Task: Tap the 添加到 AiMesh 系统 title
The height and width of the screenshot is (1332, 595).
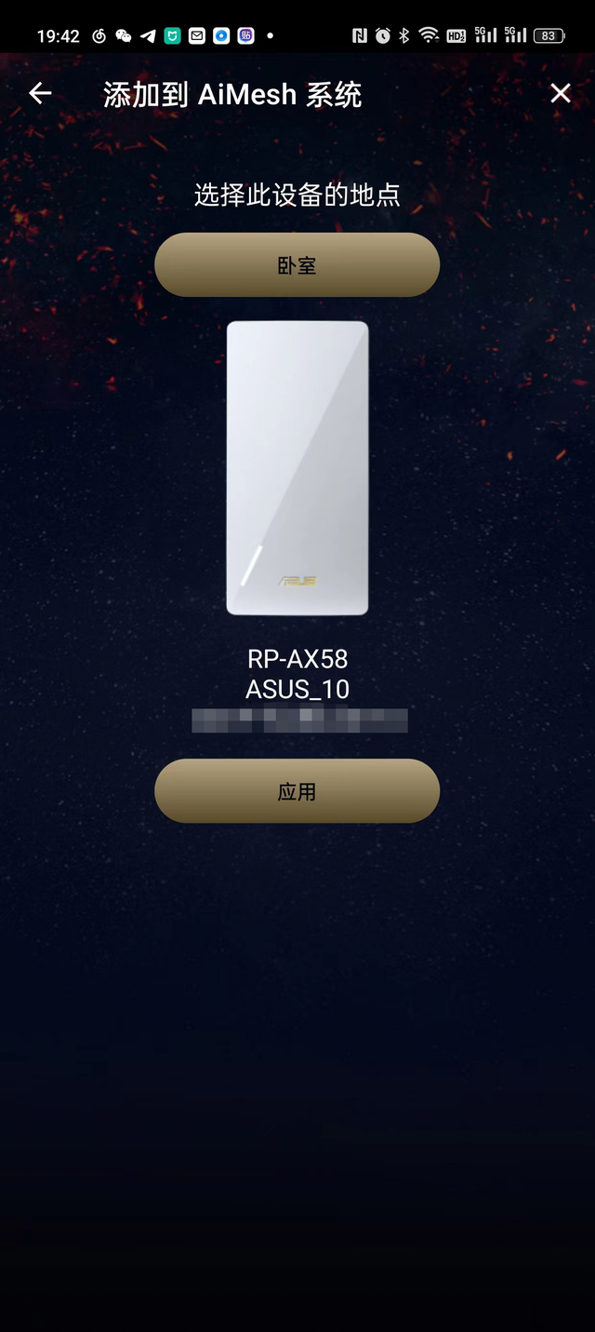Action: click(232, 94)
